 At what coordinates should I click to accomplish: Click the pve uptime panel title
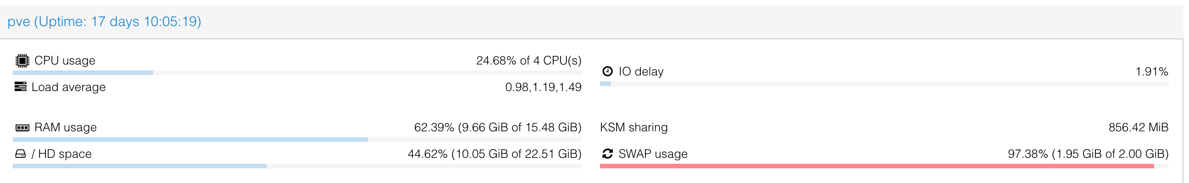pyautogui.click(x=104, y=22)
